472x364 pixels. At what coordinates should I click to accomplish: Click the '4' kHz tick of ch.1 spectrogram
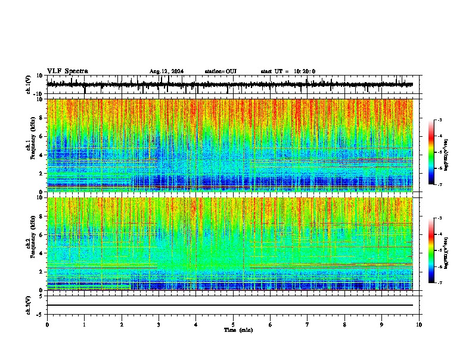pos(41,155)
